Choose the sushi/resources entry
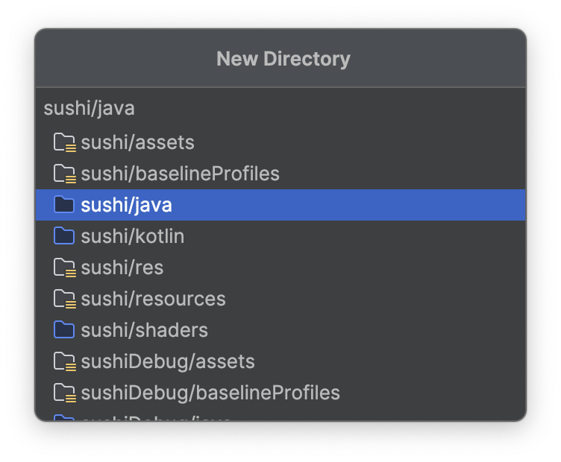The image size is (561, 462). tap(153, 299)
